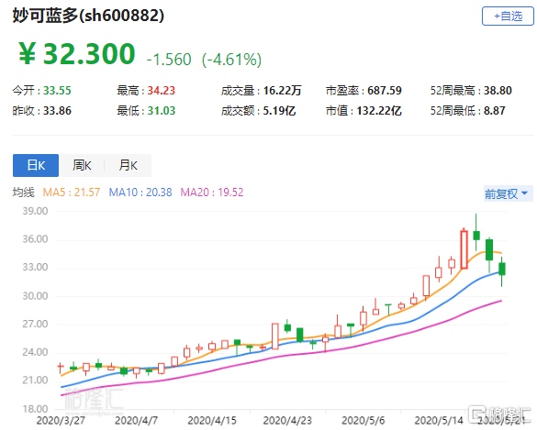Click the price change -1.560

pyautogui.click(x=169, y=60)
